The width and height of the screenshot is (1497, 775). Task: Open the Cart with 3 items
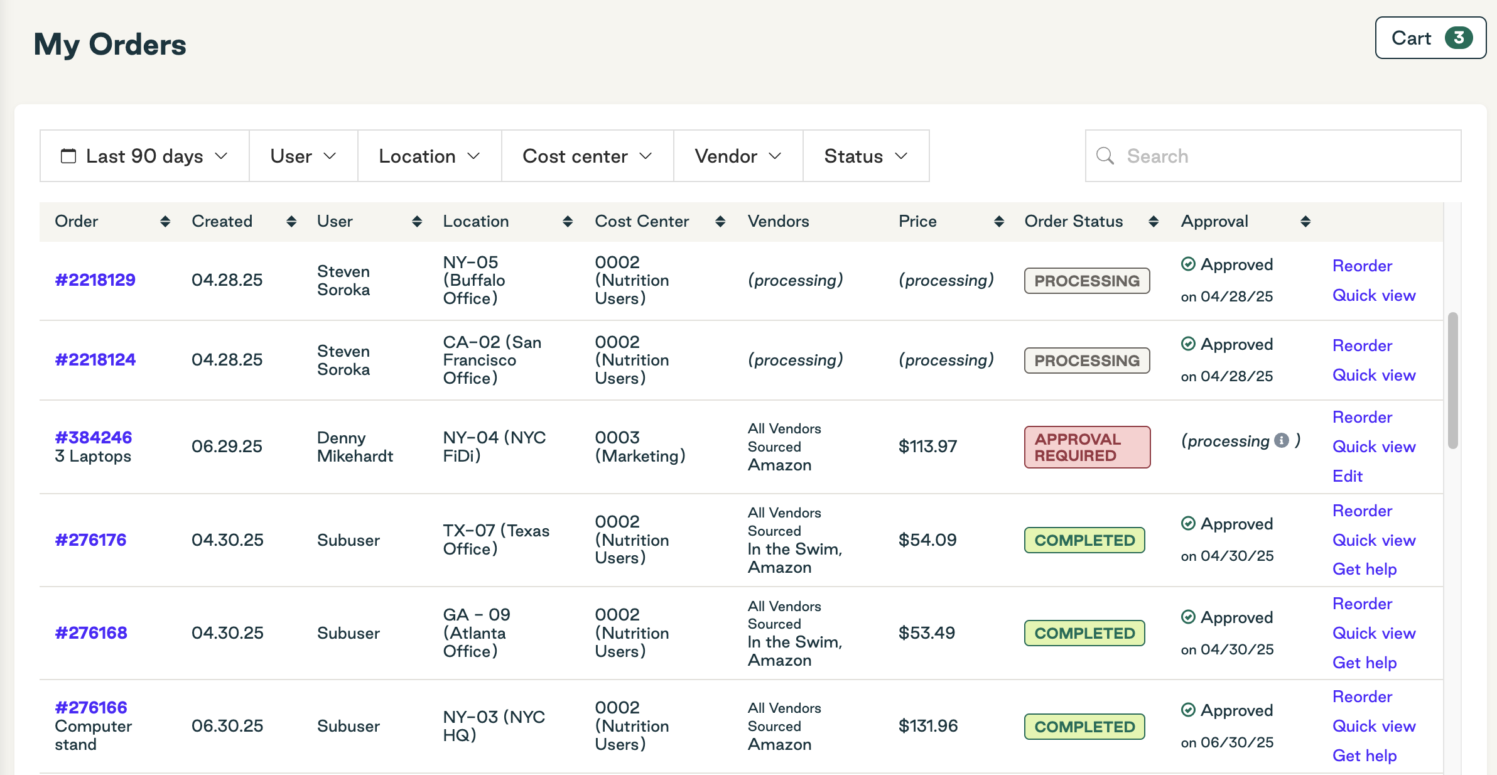[x=1430, y=38]
